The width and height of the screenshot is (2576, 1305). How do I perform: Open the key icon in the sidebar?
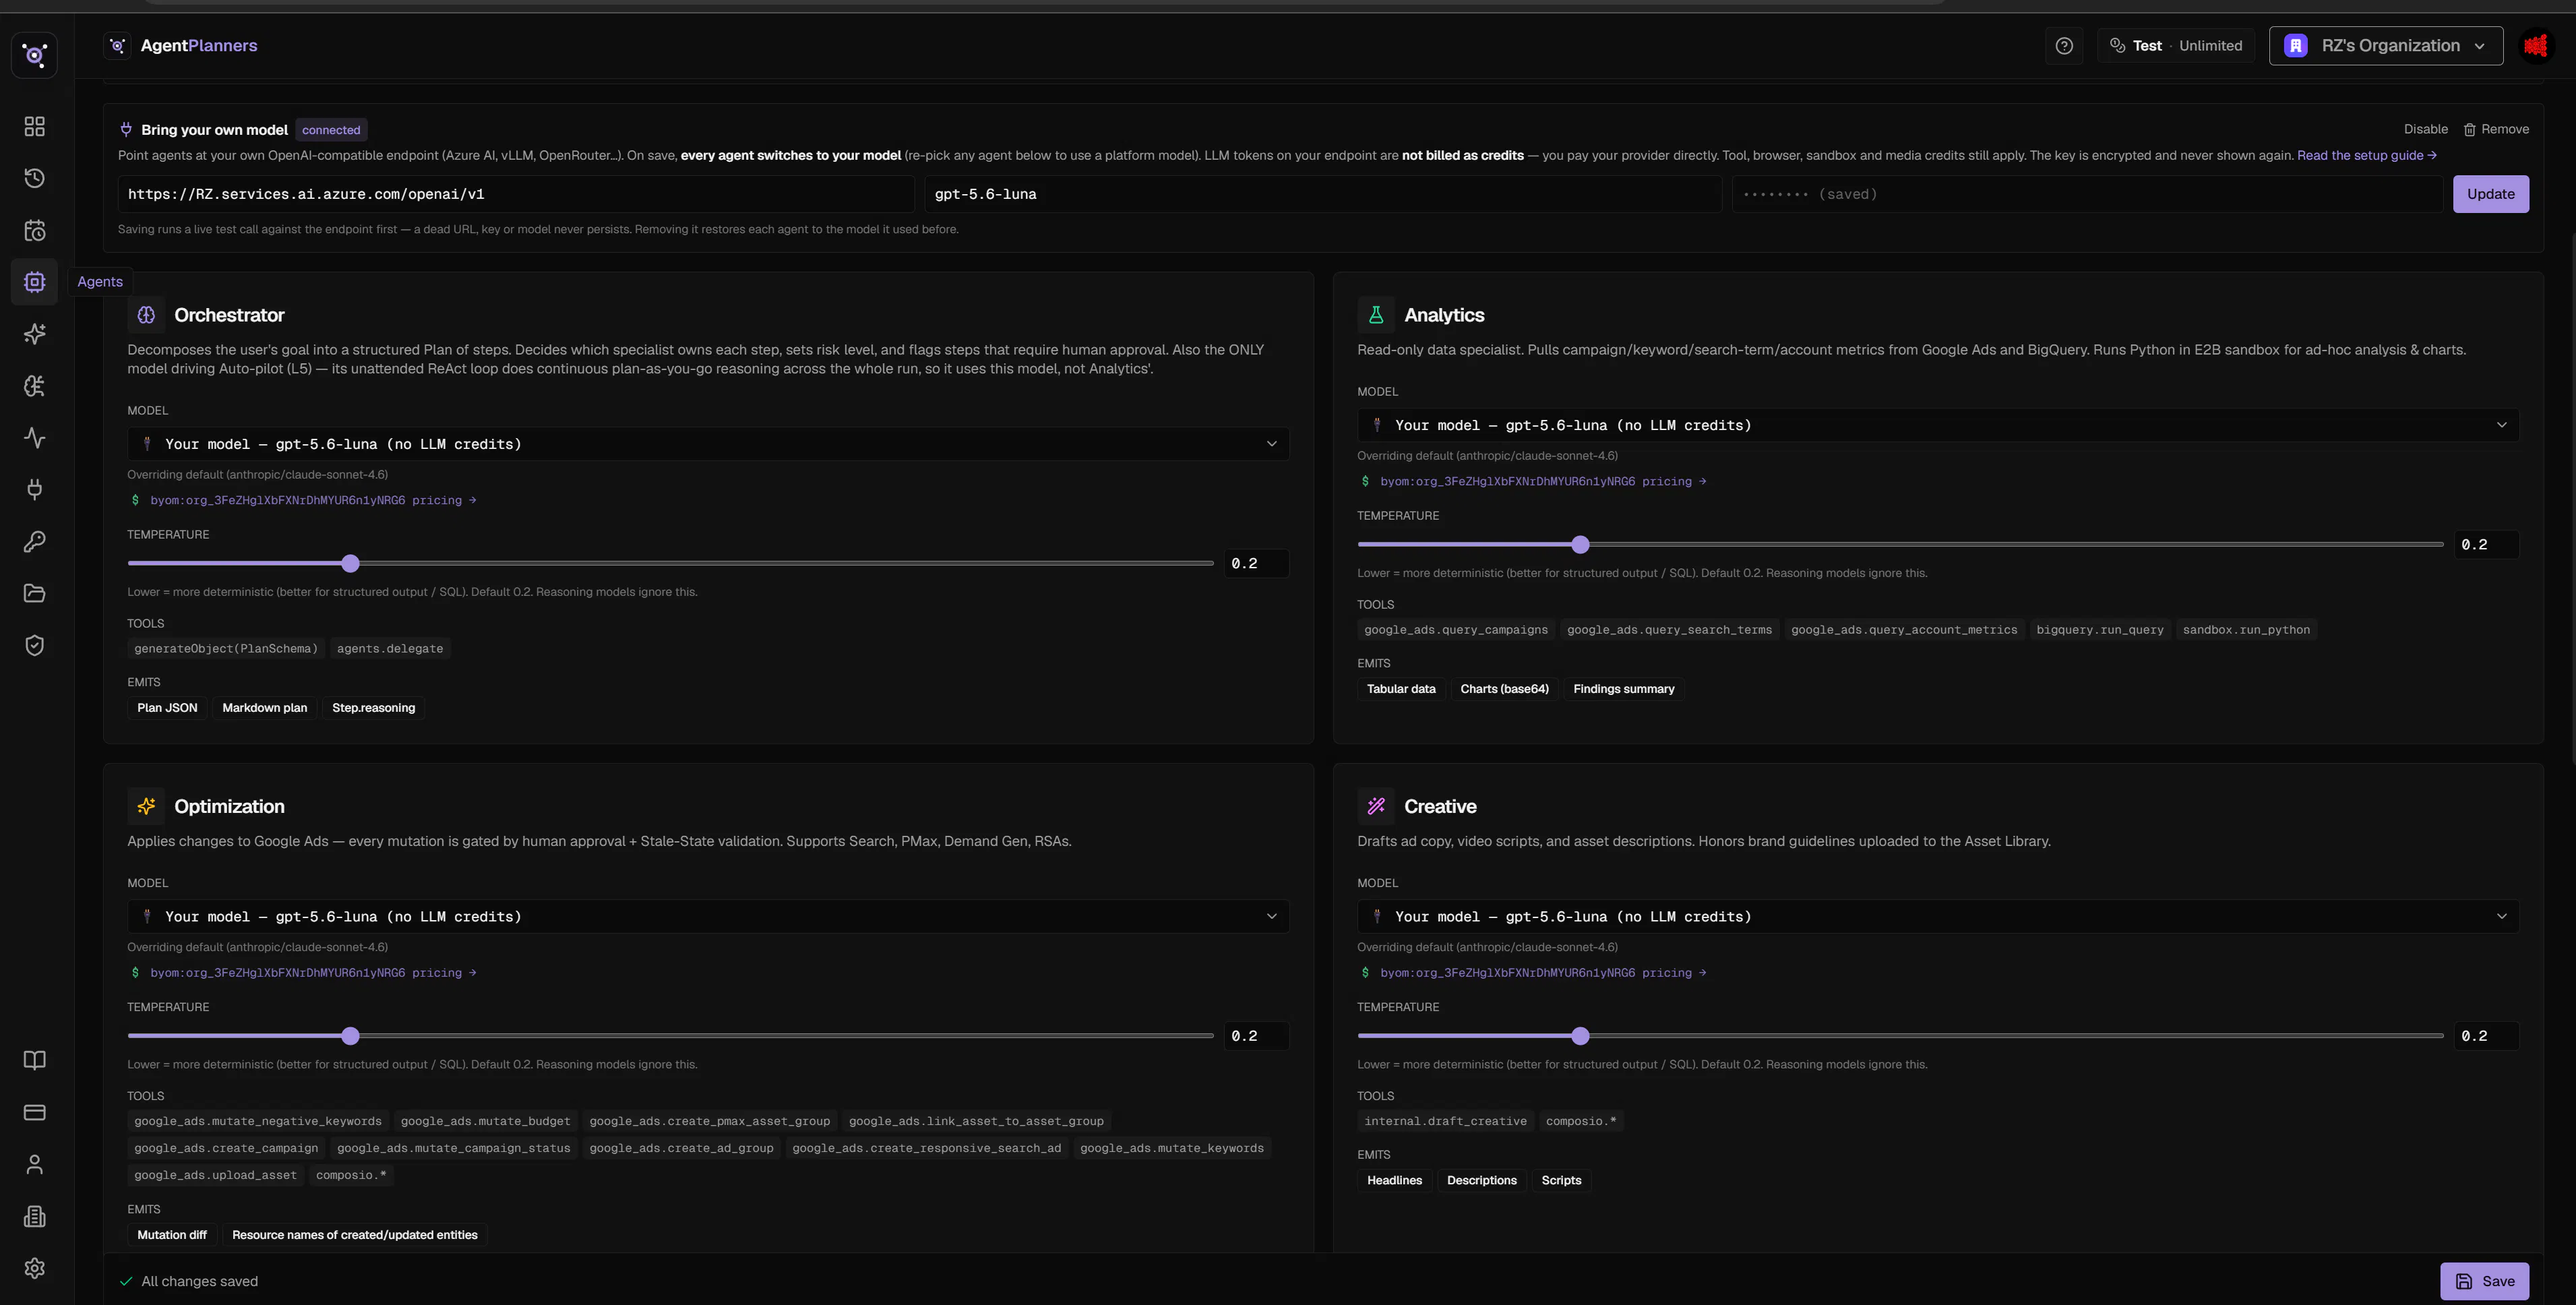34,542
